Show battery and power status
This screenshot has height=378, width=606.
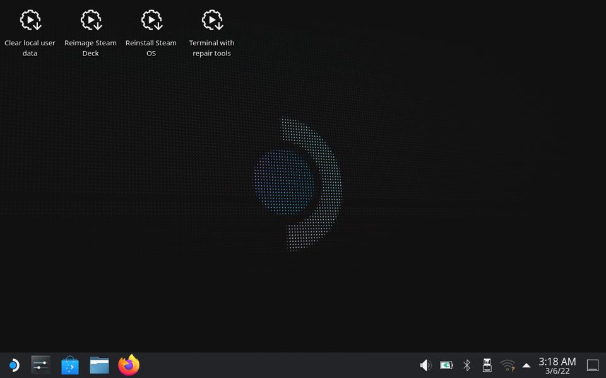[x=446, y=365]
